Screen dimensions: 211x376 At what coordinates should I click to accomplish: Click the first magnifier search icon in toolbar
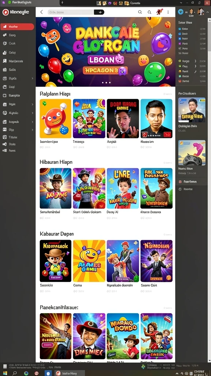coord(140,12)
